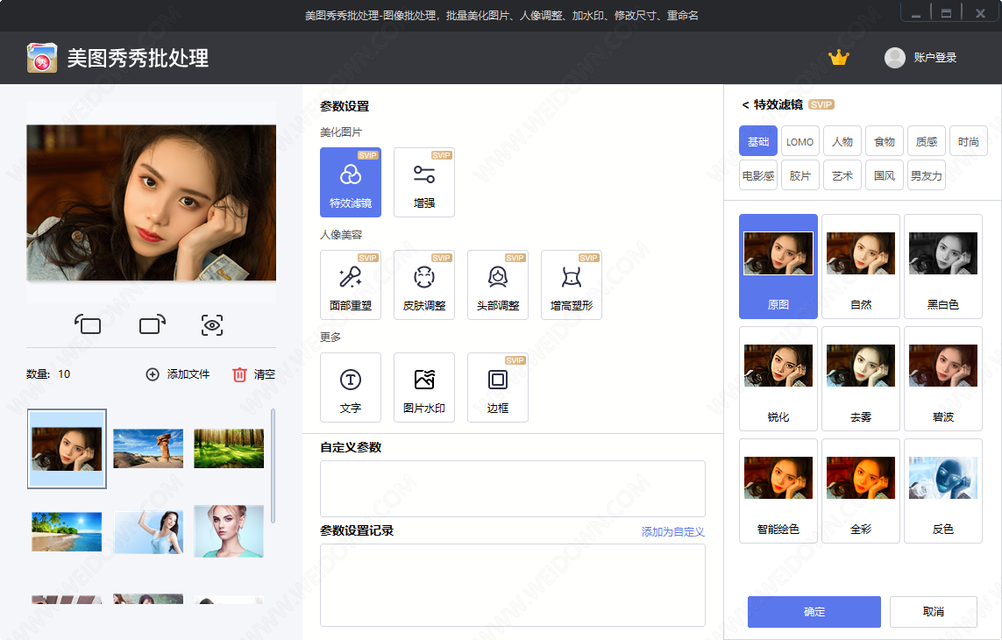Click the eye preview icon under image

(x=212, y=324)
